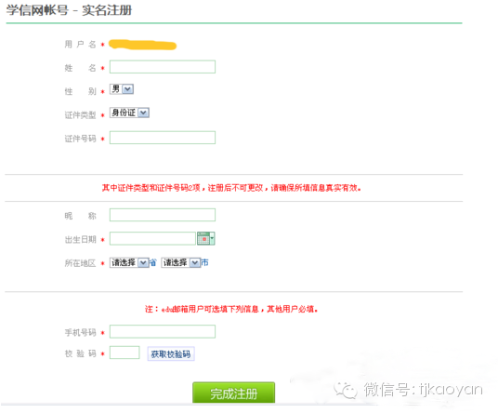
Task: Focus the 姓名 name input field
Action: tap(163, 67)
